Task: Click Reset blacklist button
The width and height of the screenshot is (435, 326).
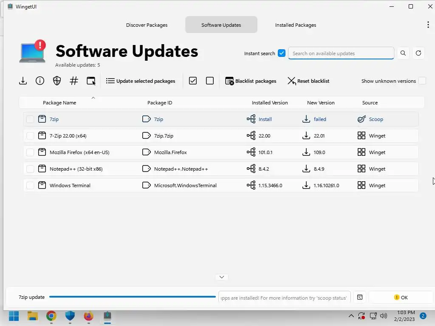Action: click(308, 81)
